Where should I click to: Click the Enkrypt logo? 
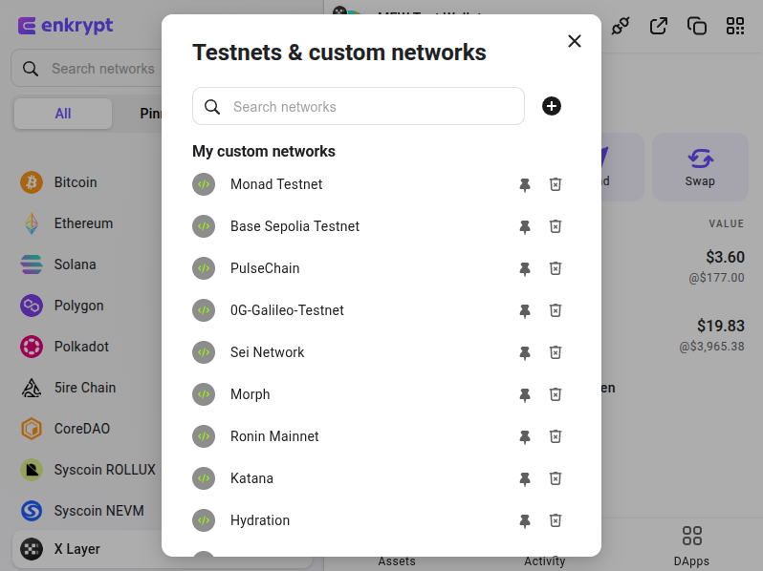(65, 25)
